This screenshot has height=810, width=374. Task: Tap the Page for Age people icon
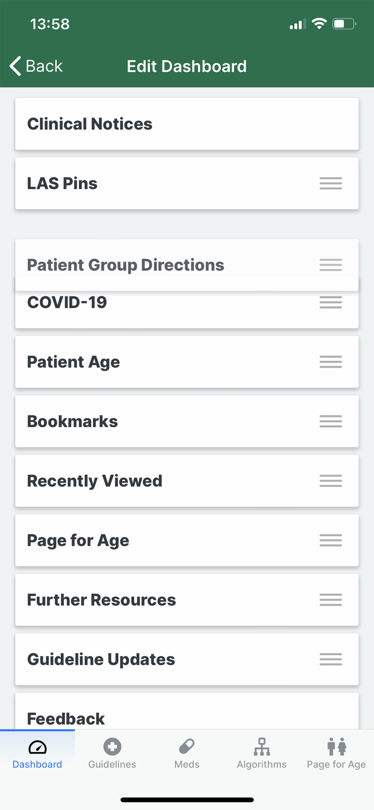336,746
